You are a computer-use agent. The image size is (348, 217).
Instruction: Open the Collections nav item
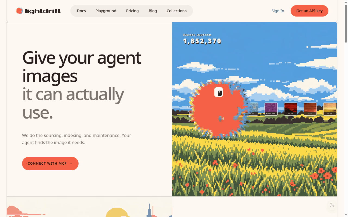[176, 11]
